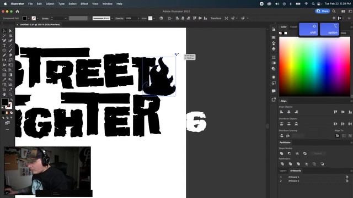Screen dimensions: 353x198
Task: Click the Opacity label in control bar
Action: point(119,18)
